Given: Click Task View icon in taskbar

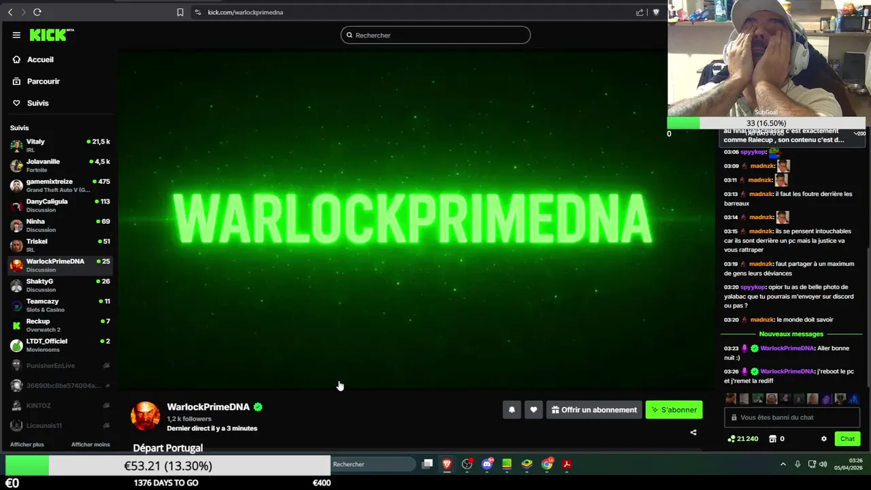Looking at the screenshot, I should 427,464.
